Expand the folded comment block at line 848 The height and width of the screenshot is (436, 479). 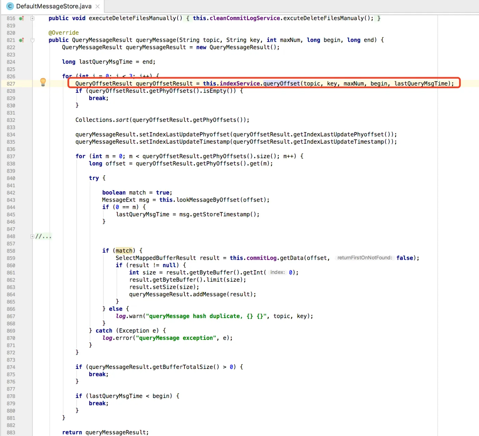coord(32,236)
